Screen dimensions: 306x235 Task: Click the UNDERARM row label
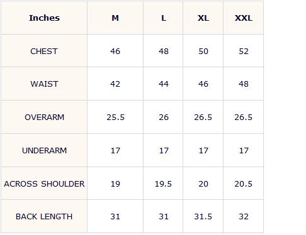pyautogui.click(x=44, y=151)
